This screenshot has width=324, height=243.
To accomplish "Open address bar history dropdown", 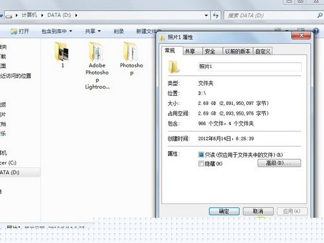I will (x=206, y=16).
